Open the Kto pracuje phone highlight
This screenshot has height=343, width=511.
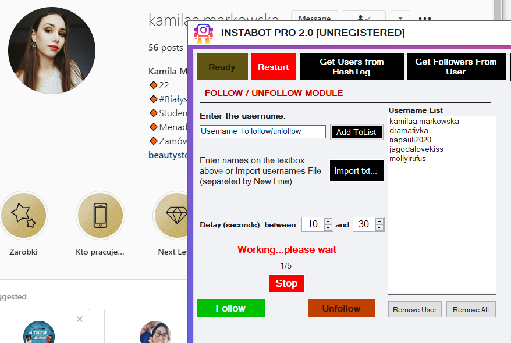coord(100,216)
